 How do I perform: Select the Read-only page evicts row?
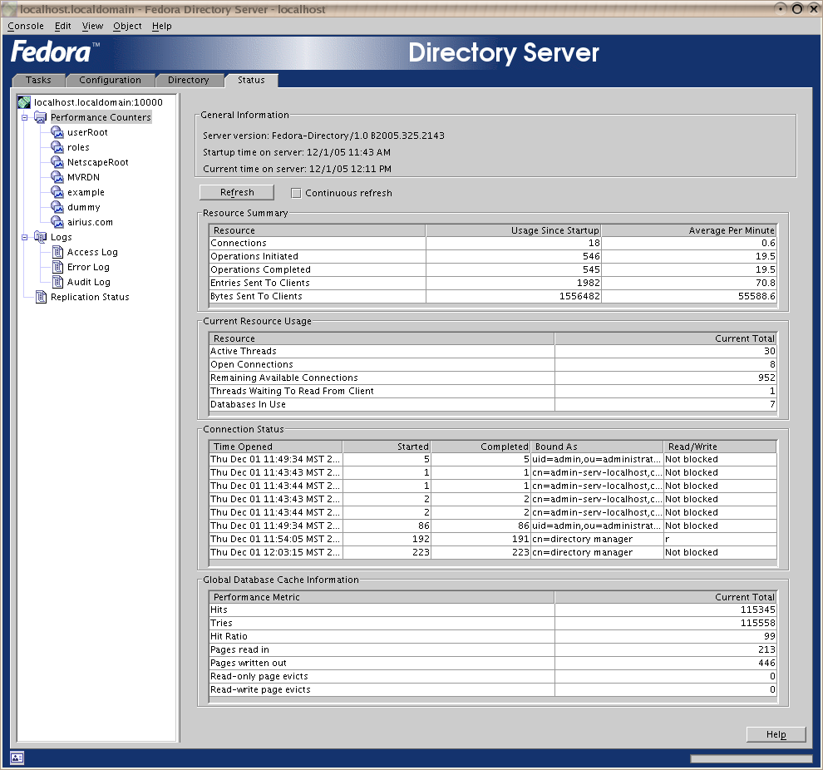click(x=492, y=676)
